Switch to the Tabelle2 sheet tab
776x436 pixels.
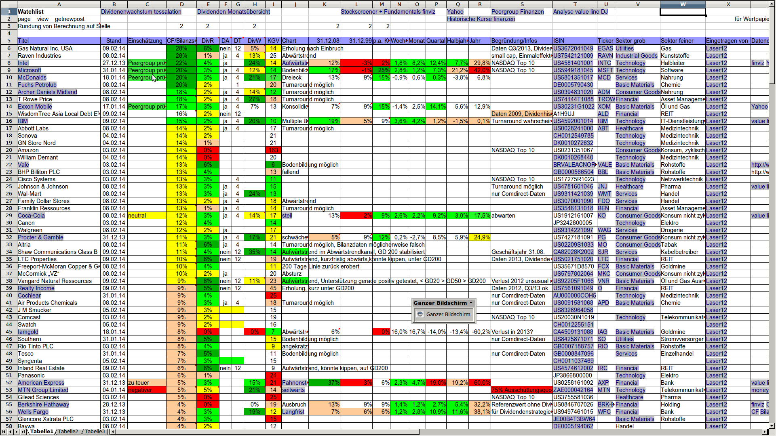(x=68, y=432)
